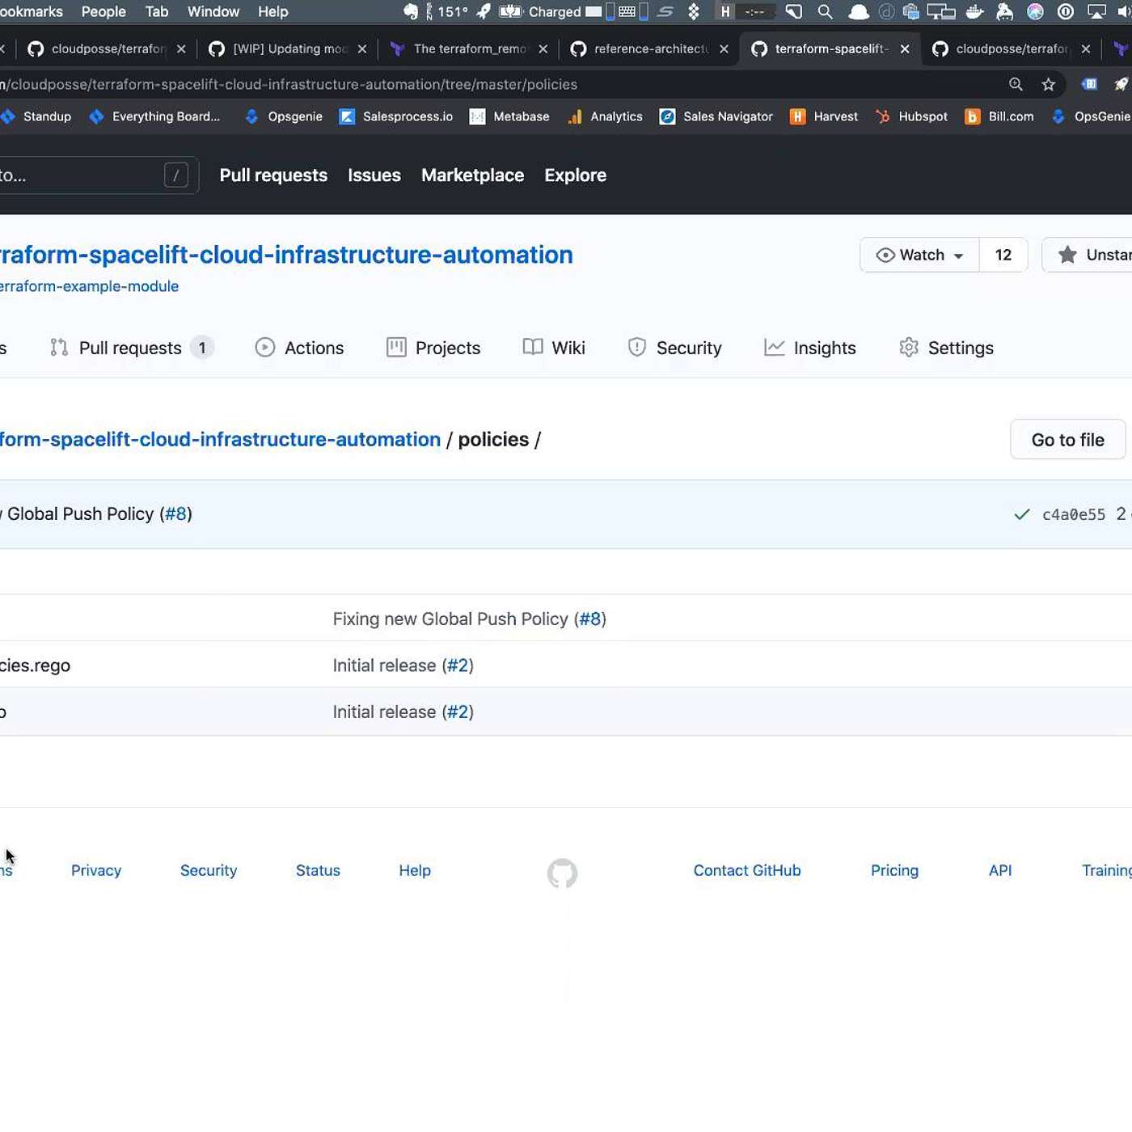
Task: Open pull request #8 in latest commit header
Action: (175, 514)
